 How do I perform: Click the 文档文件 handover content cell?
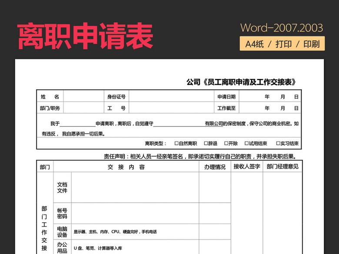tap(135, 188)
